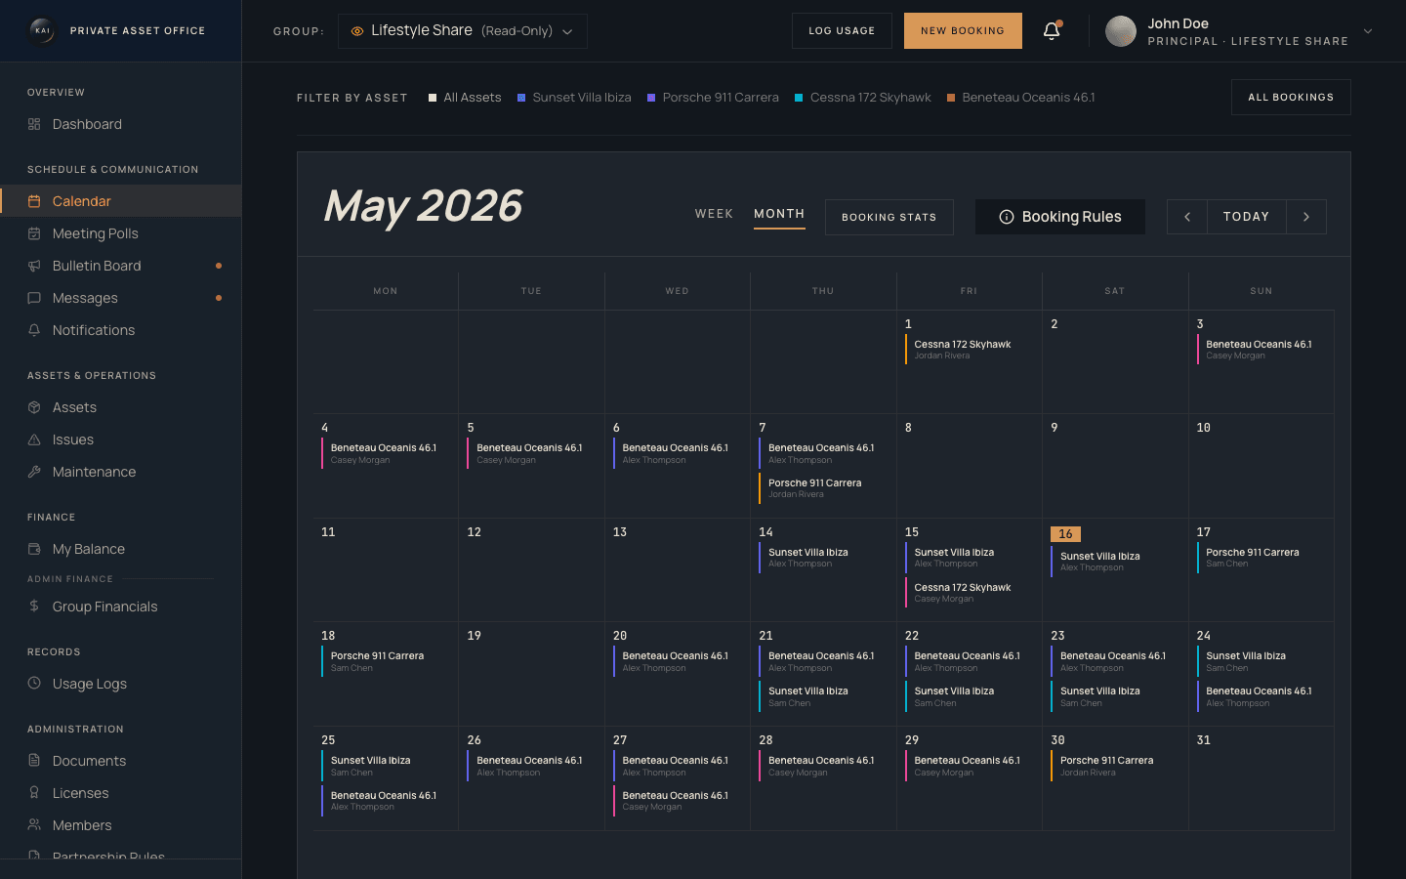This screenshot has width=1406, height=879.
Task: Click the Messages chat icon
Action: 34,298
